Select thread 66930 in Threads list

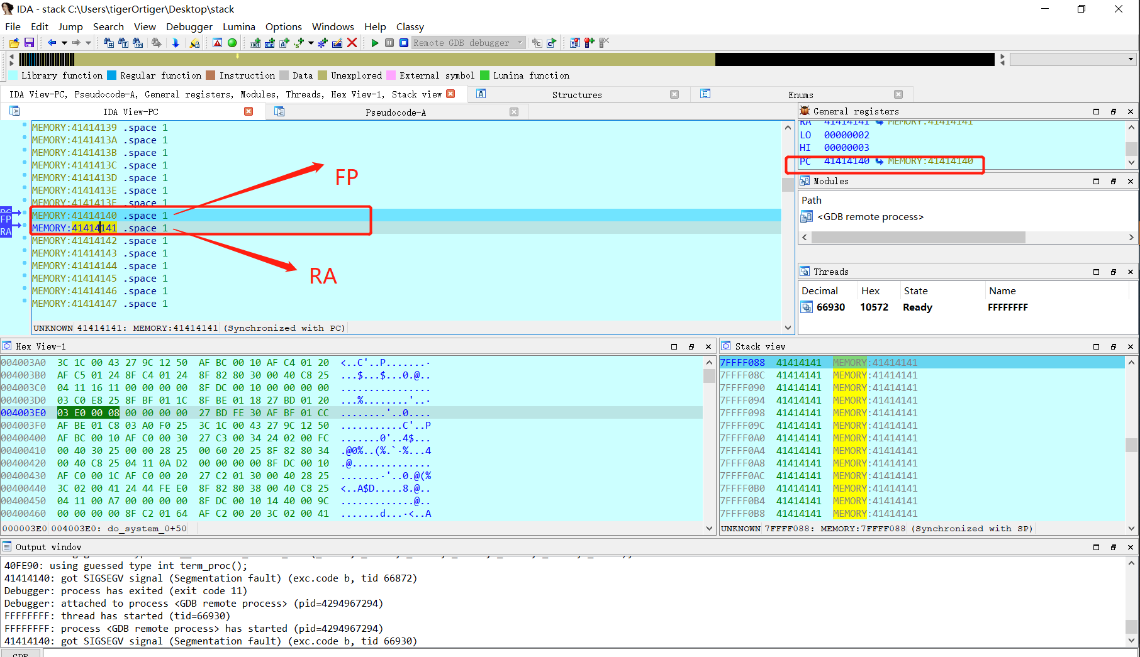click(830, 307)
